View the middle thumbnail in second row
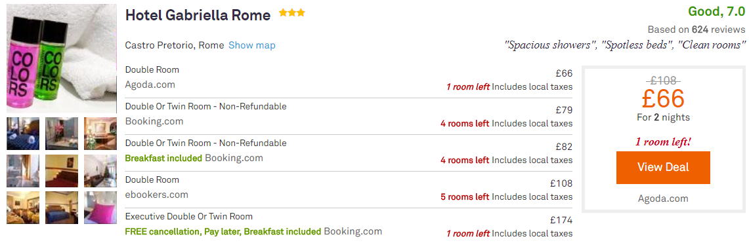749x243 pixels. coord(62,170)
